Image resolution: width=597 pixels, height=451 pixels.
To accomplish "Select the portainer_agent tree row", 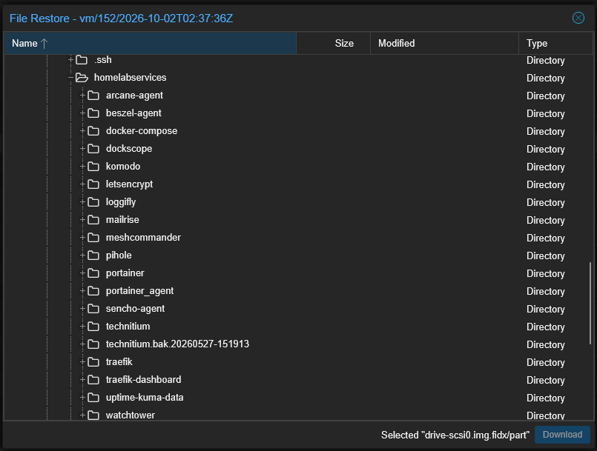I will click(298, 290).
